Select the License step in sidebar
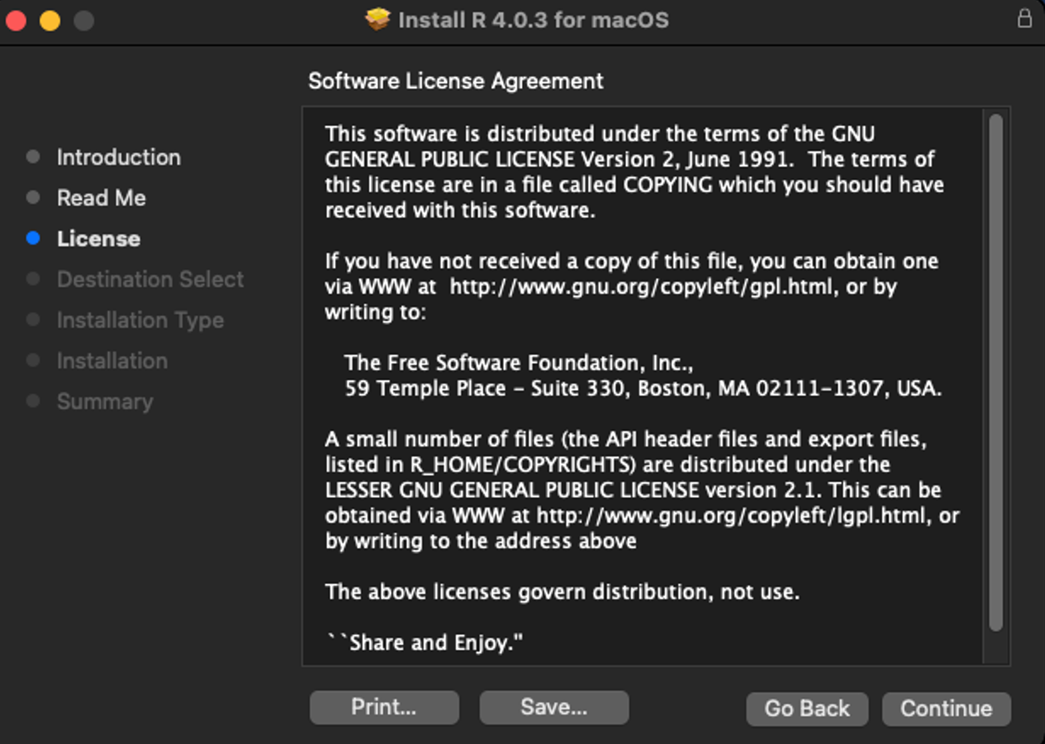Image resolution: width=1045 pixels, height=744 pixels. coord(99,238)
